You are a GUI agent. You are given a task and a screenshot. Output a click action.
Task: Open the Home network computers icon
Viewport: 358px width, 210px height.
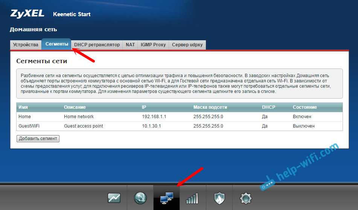[x=166, y=198]
